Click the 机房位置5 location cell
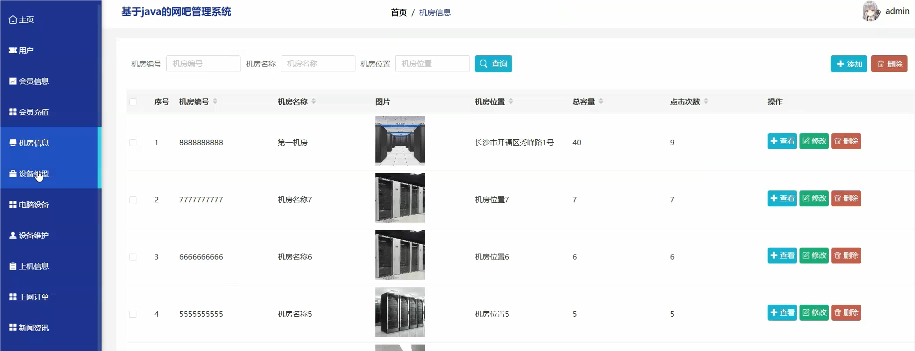 (x=492, y=314)
